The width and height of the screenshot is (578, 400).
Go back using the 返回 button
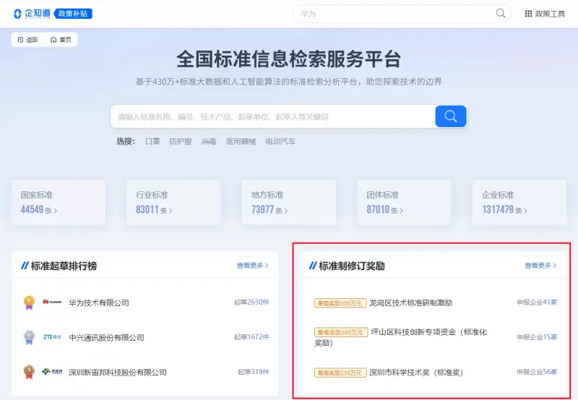tap(27, 40)
